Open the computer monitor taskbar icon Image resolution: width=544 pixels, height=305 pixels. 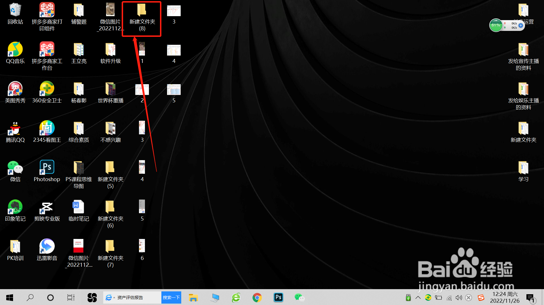215,297
